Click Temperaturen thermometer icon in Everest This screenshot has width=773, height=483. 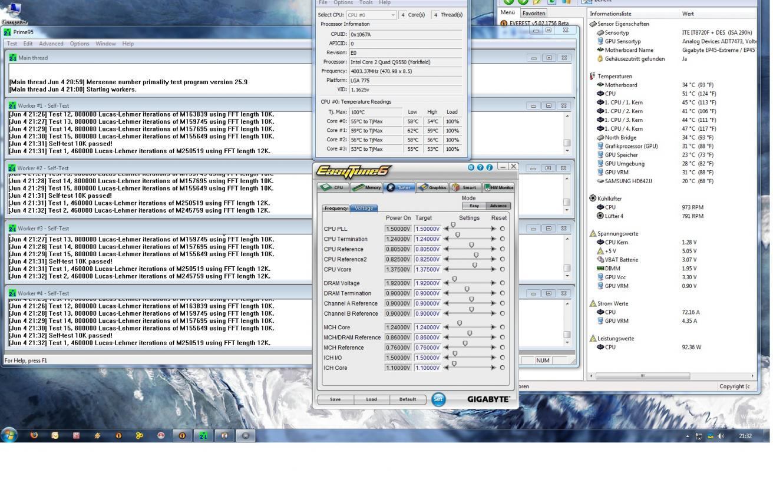593,76
